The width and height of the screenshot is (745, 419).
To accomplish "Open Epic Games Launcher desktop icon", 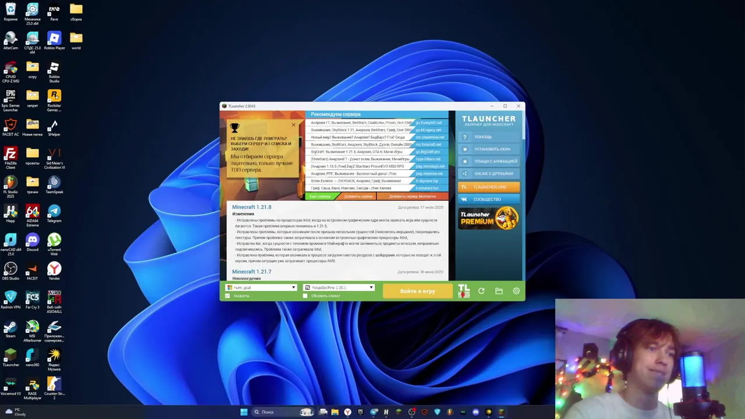I will 10,101.
